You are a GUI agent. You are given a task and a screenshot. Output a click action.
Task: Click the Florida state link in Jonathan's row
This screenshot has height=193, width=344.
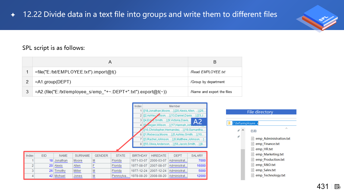117,161
